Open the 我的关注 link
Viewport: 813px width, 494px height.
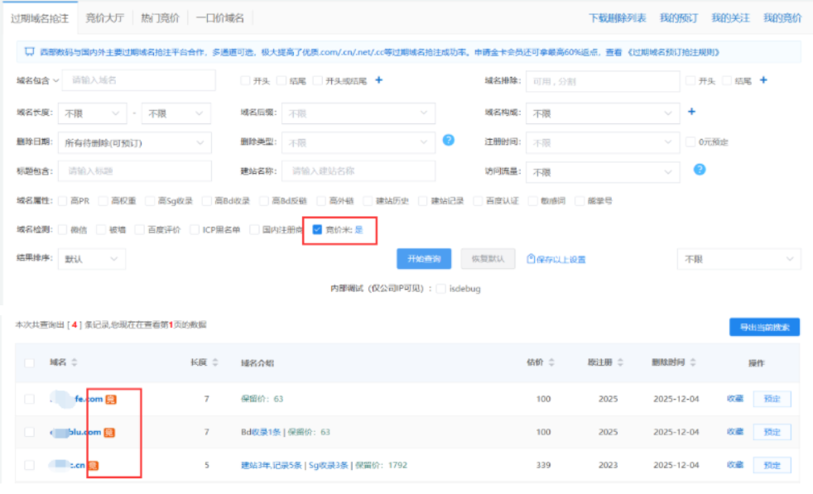pyautogui.click(x=730, y=18)
